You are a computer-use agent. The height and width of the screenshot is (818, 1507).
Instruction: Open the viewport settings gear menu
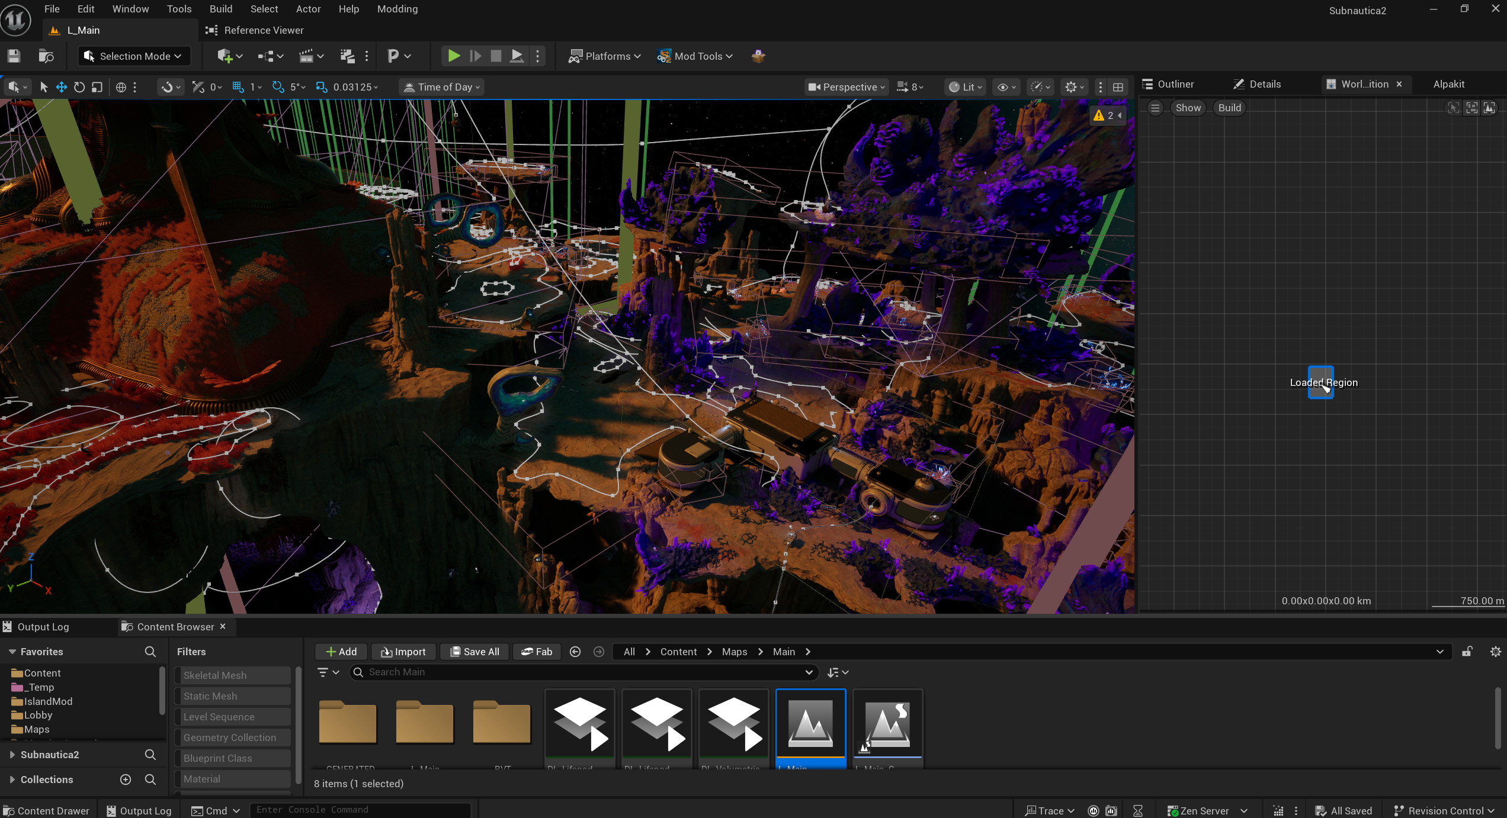coord(1075,87)
